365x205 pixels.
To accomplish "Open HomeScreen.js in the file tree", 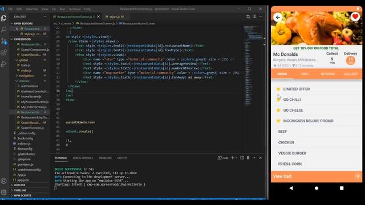I will (31, 96).
